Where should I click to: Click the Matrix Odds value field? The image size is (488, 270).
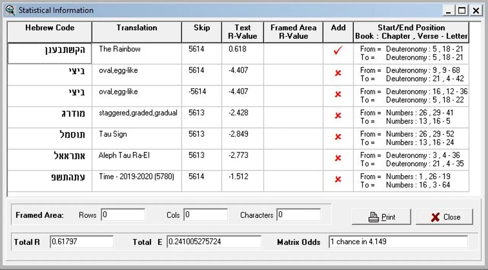click(398, 242)
